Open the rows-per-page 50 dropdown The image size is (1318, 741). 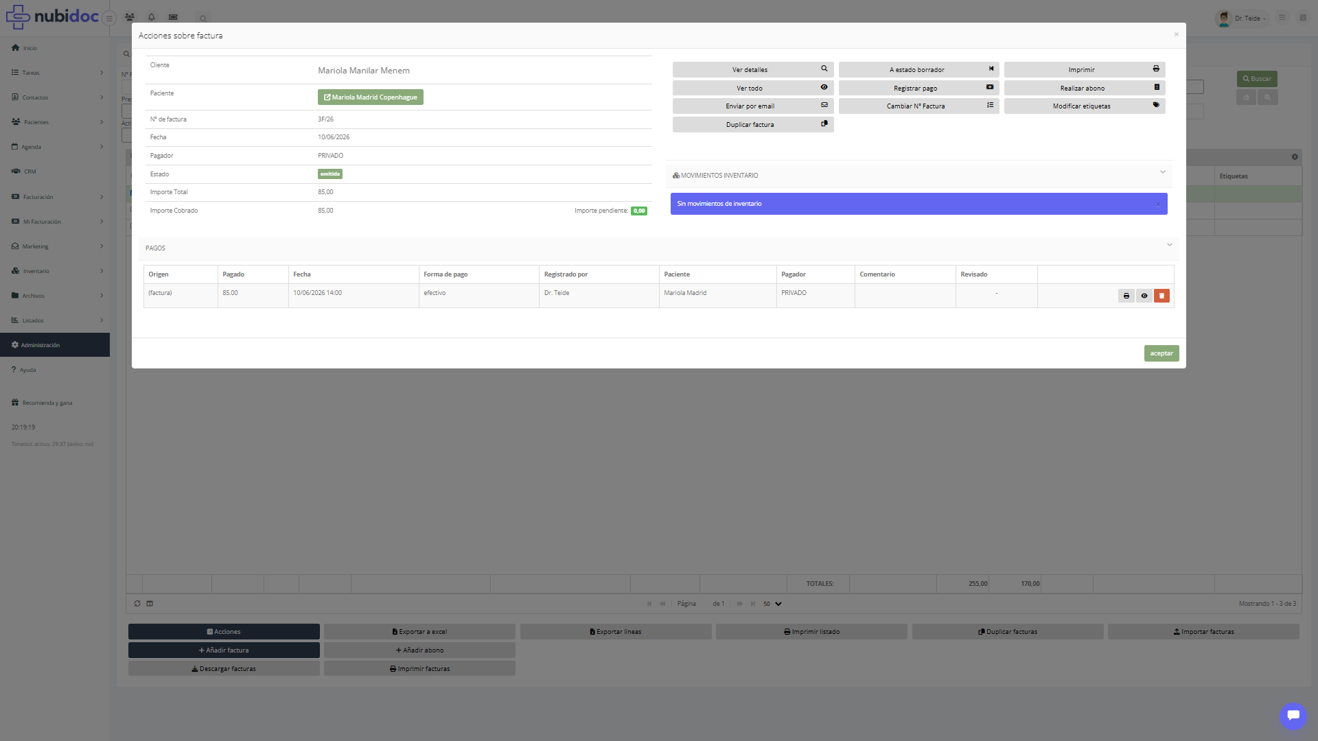[x=772, y=604]
